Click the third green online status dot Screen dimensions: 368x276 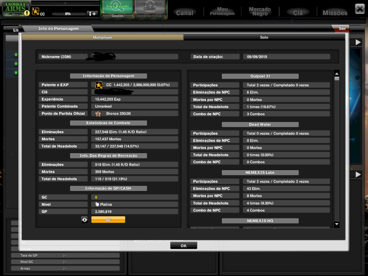(16, 73)
